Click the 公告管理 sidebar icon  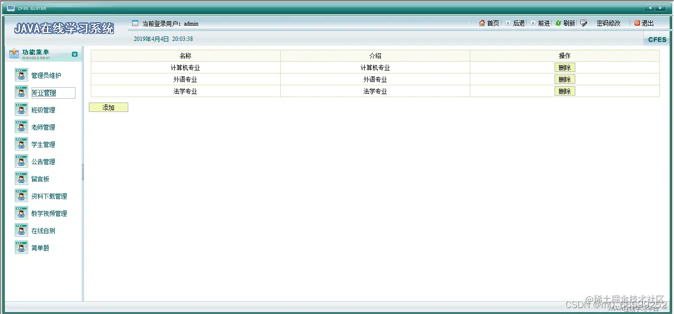point(21,161)
